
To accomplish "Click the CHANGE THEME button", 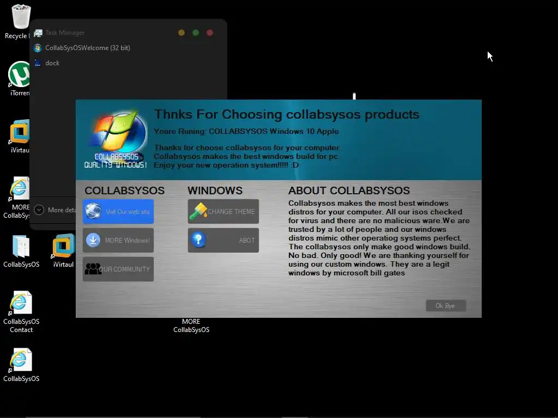I will tap(223, 212).
